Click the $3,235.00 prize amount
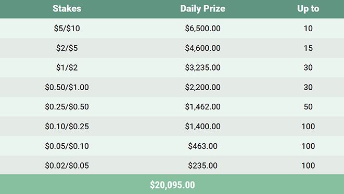The image size is (344, 194). click(x=203, y=67)
